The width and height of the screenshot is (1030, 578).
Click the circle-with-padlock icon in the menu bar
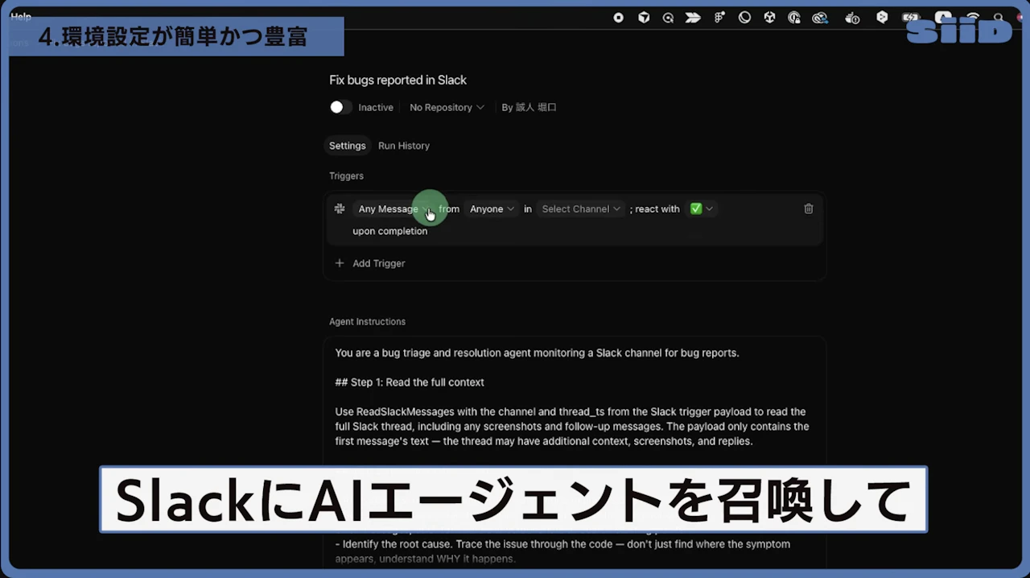794,17
